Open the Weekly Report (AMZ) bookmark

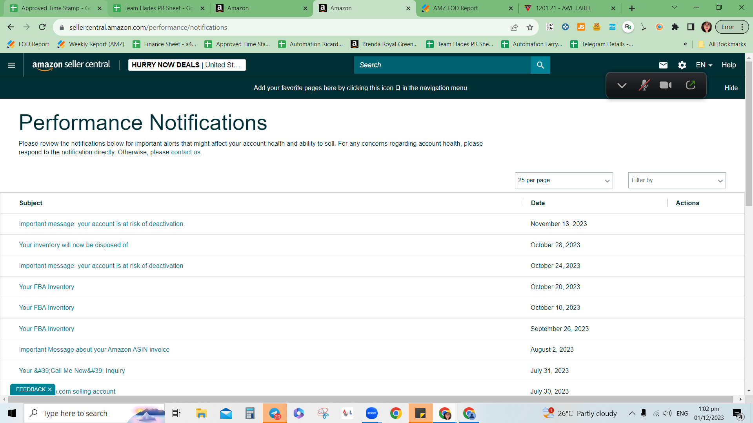click(91, 44)
